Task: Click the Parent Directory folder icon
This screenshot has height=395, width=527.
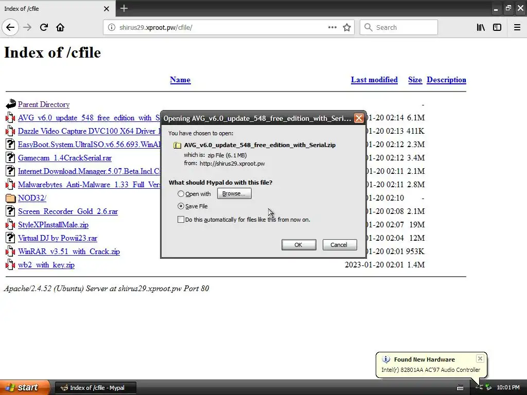Action: point(11,104)
